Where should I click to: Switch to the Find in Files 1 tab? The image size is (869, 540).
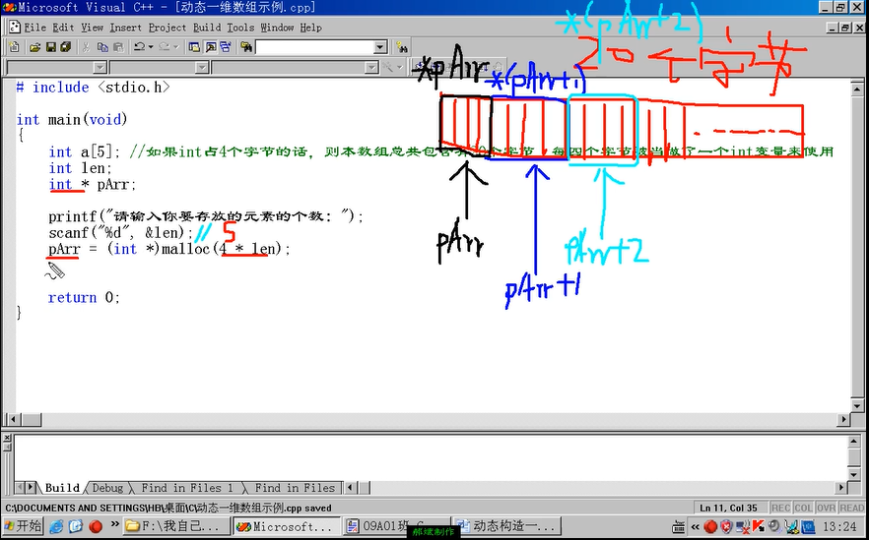click(x=187, y=488)
